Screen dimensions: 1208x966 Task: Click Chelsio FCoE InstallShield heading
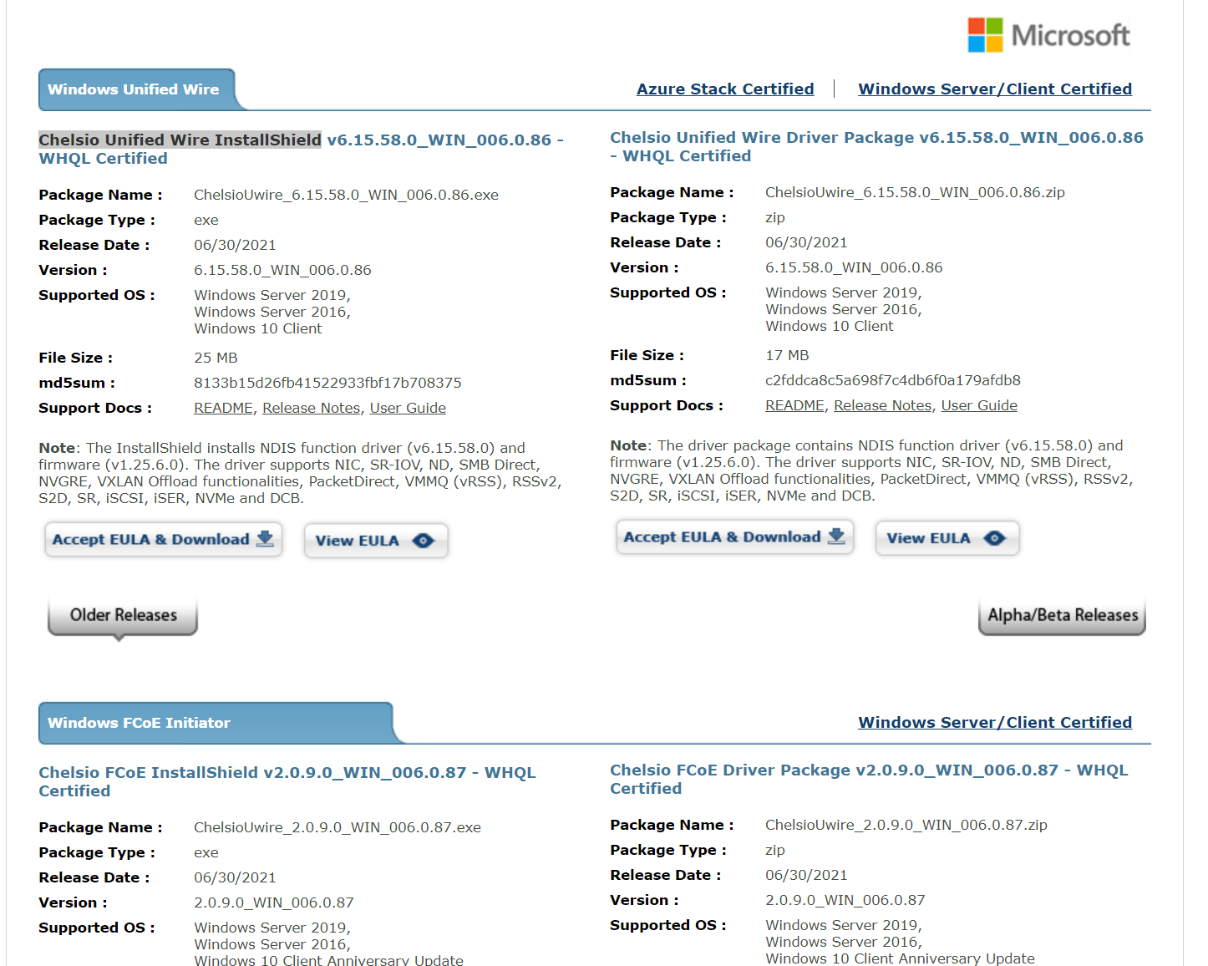287,781
